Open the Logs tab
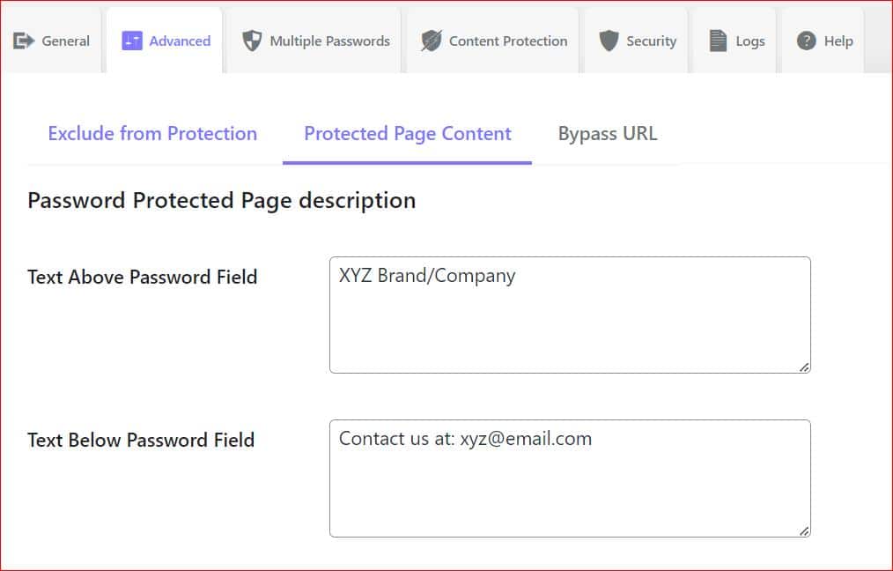This screenshot has height=571, width=893. 736,40
